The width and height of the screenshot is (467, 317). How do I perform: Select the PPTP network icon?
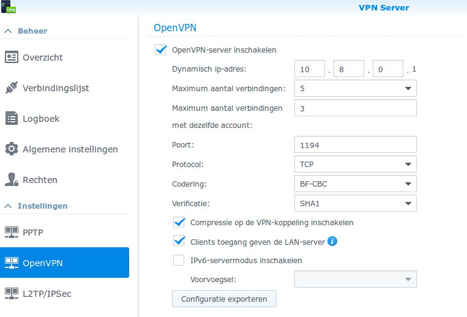[12, 232]
